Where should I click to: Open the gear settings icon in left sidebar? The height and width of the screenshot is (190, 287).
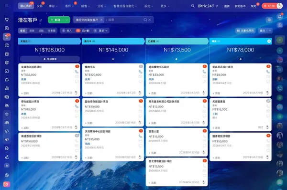tap(7, 175)
